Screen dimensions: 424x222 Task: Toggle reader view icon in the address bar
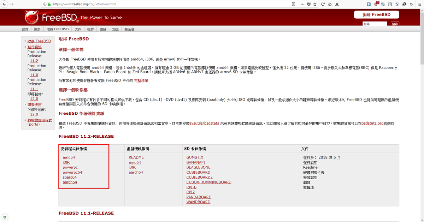pos(293,4)
